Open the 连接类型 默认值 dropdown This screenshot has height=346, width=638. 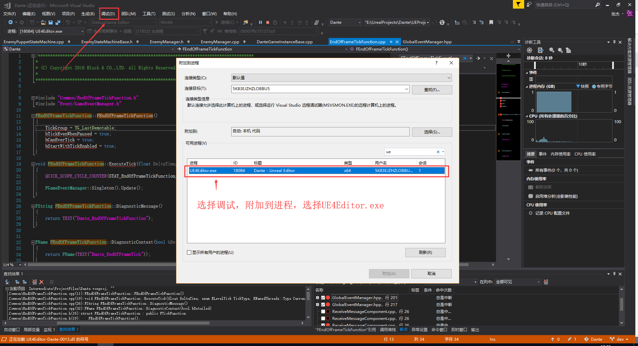pos(448,78)
